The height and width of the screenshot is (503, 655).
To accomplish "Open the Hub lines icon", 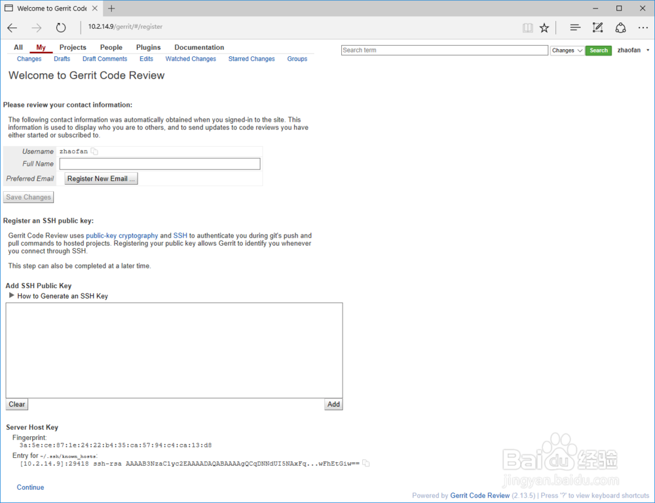I will point(575,28).
